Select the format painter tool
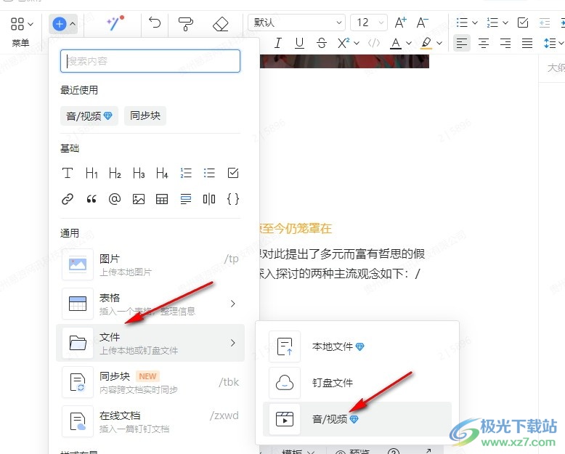Viewport: 565px width, 454px height. click(186, 24)
